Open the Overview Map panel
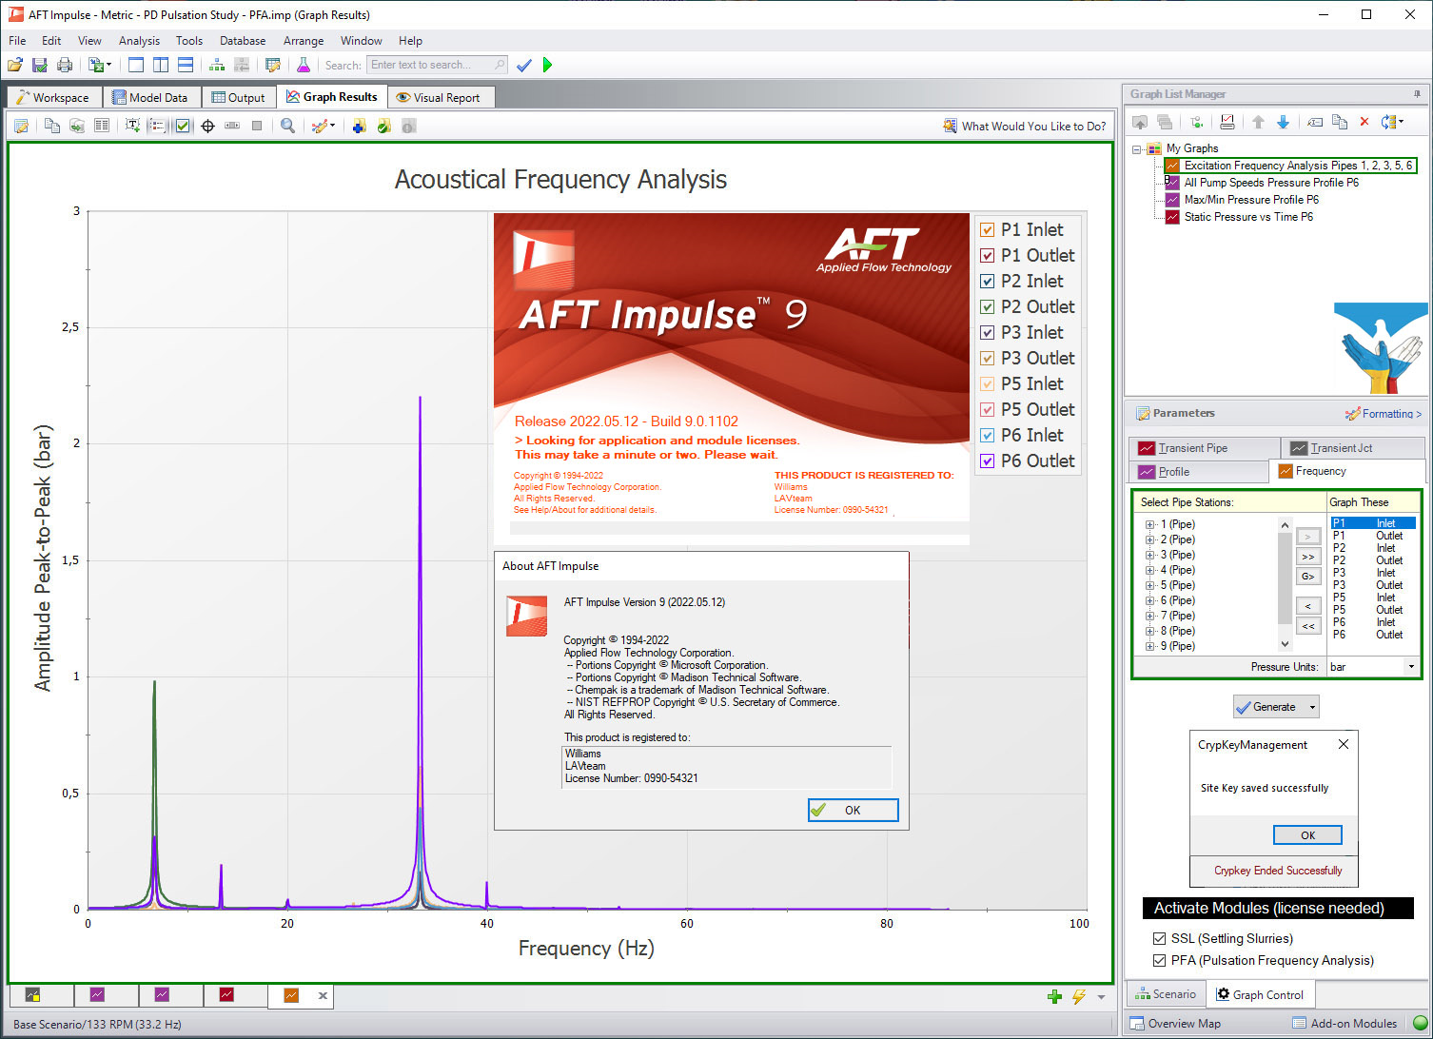This screenshot has width=1433, height=1039. (1174, 1024)
